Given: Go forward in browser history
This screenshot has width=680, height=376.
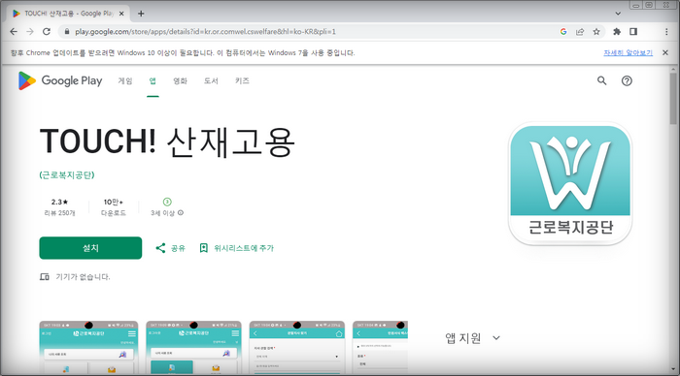Looking at the screenshot, I should (30, 32).
